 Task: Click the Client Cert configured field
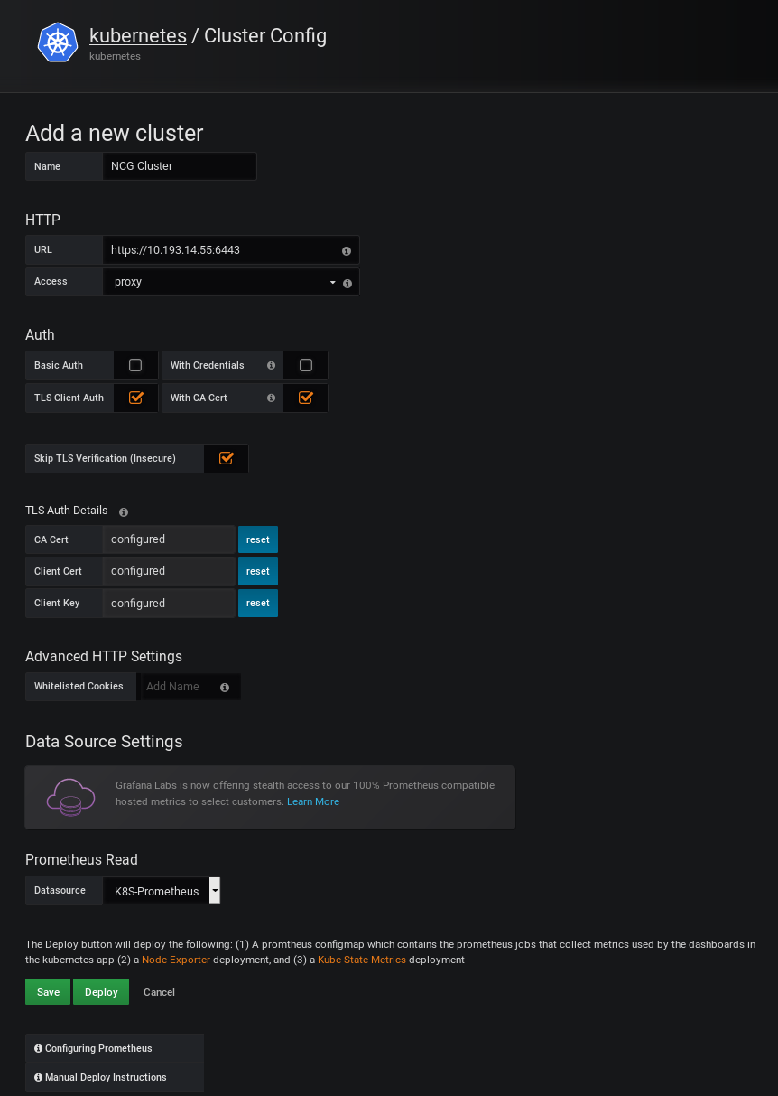pyautogui.click(x=169, y=571)
